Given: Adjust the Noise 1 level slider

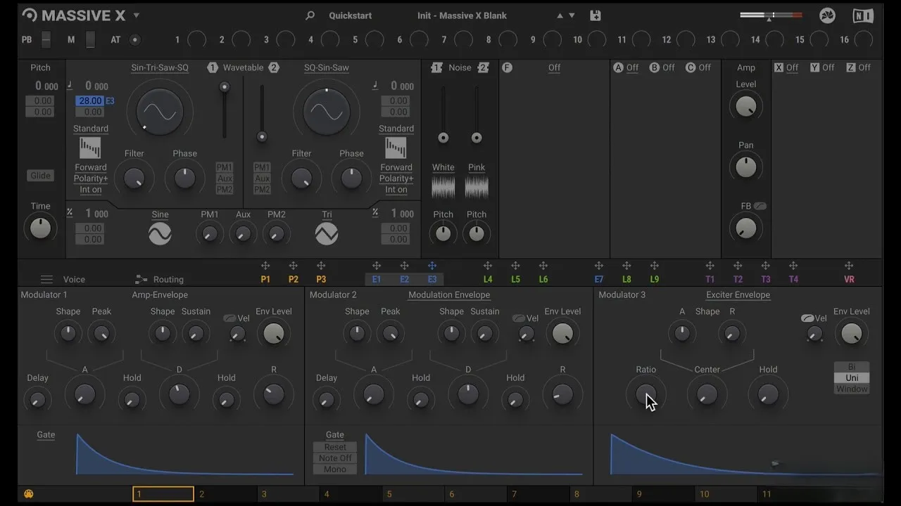Looking at the screenshot, I should tap(443, 115).
